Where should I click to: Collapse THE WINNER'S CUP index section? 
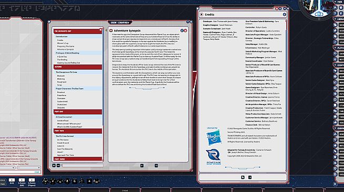[x=78, y=31]
